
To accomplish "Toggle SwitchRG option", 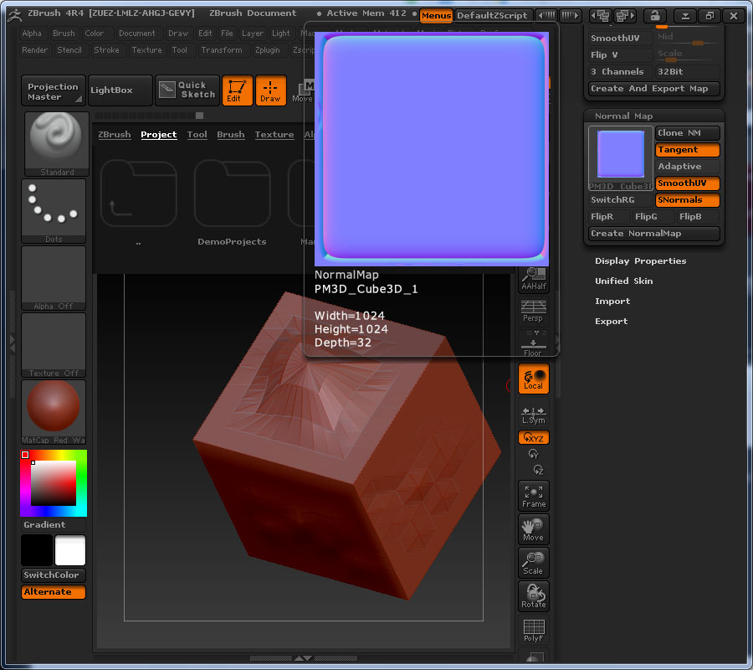I will 621,200.
